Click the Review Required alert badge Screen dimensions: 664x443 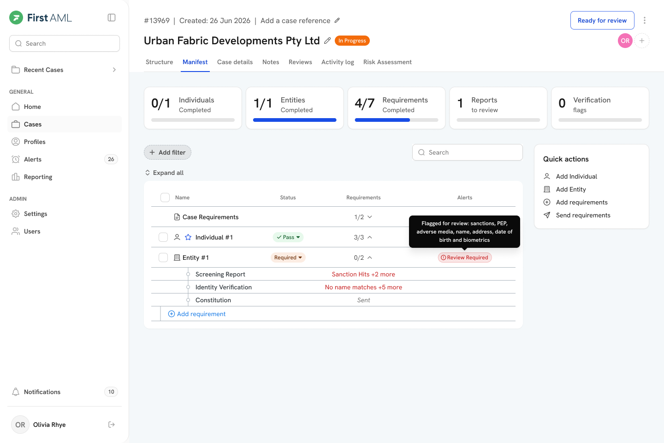pos(465,257)
